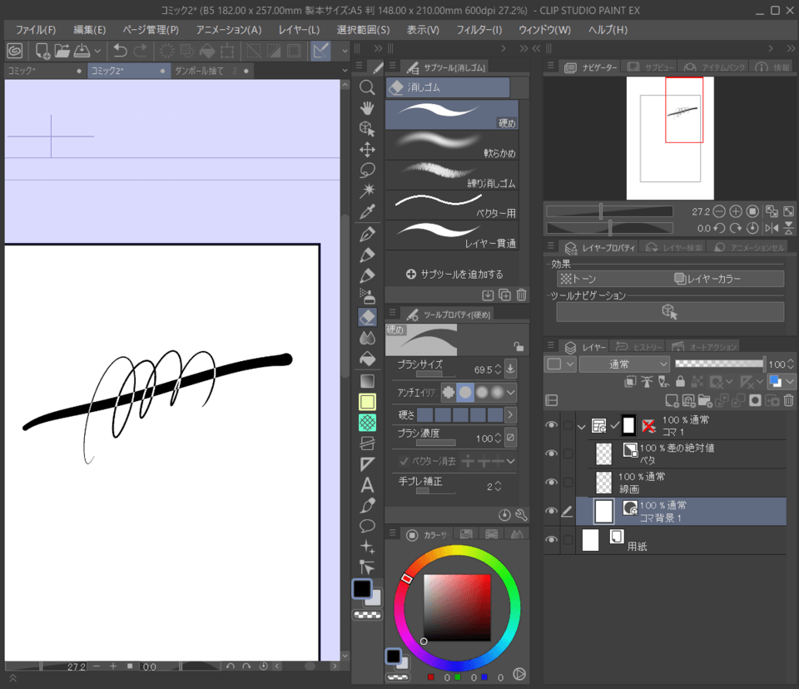Open the ファイル(F) menu
The width and height of the screenshot is (799, 689).
[x=36, y=30]
